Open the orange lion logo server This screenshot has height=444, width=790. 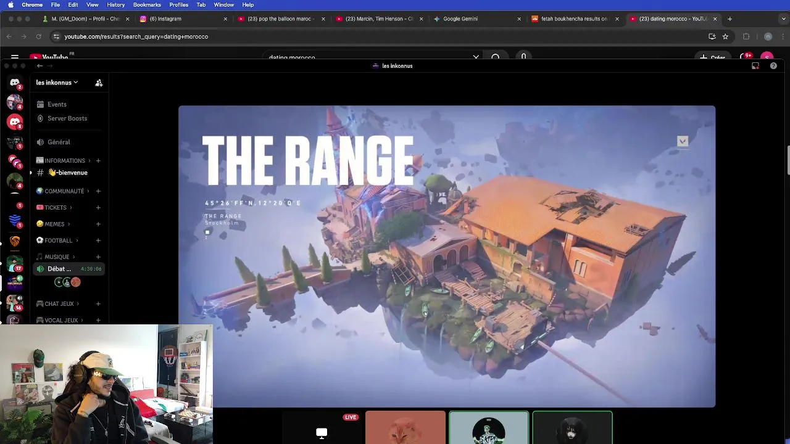[15, 241]
